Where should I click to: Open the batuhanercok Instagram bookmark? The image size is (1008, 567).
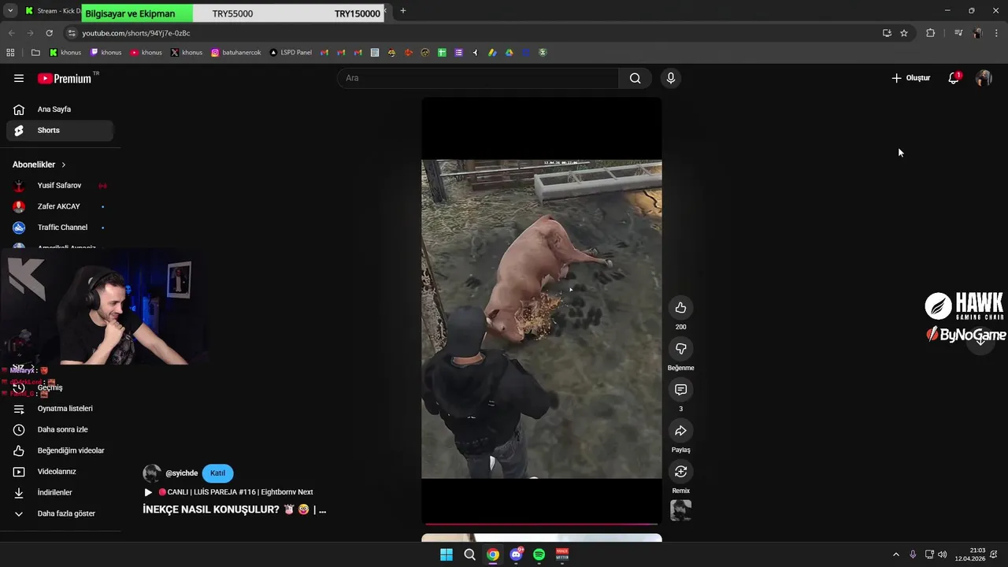click(x=235, y=53)
